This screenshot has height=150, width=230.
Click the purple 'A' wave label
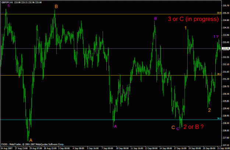coord(115,127)
